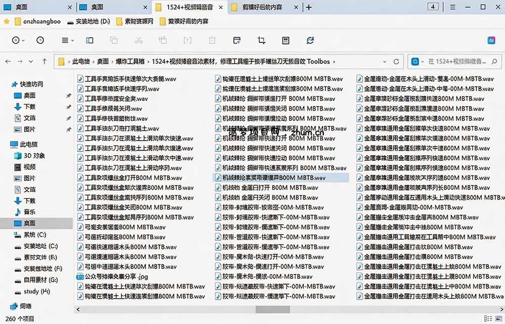Viewport: 505px width, 324px height.
Task: Go up one folder level
Action: click(x=44, y=61)
